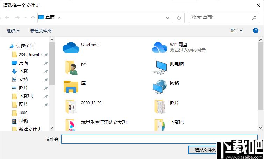Click the Forward navigation arrow
The height and width of the screenshot is (159, 264).
(x=17, y=18)
